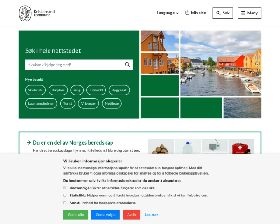
Task: Click the magnifier icon in search field
Action: coord(127,65)
